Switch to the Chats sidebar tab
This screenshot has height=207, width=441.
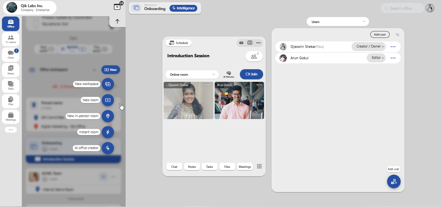pyautogui.click(x=11, y=55)
